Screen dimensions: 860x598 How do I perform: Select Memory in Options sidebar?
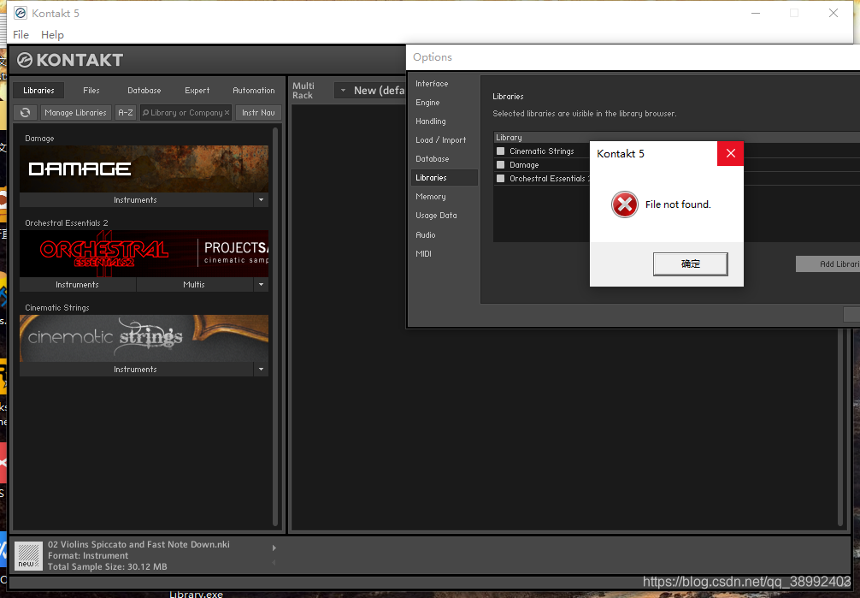click(431, 196)
